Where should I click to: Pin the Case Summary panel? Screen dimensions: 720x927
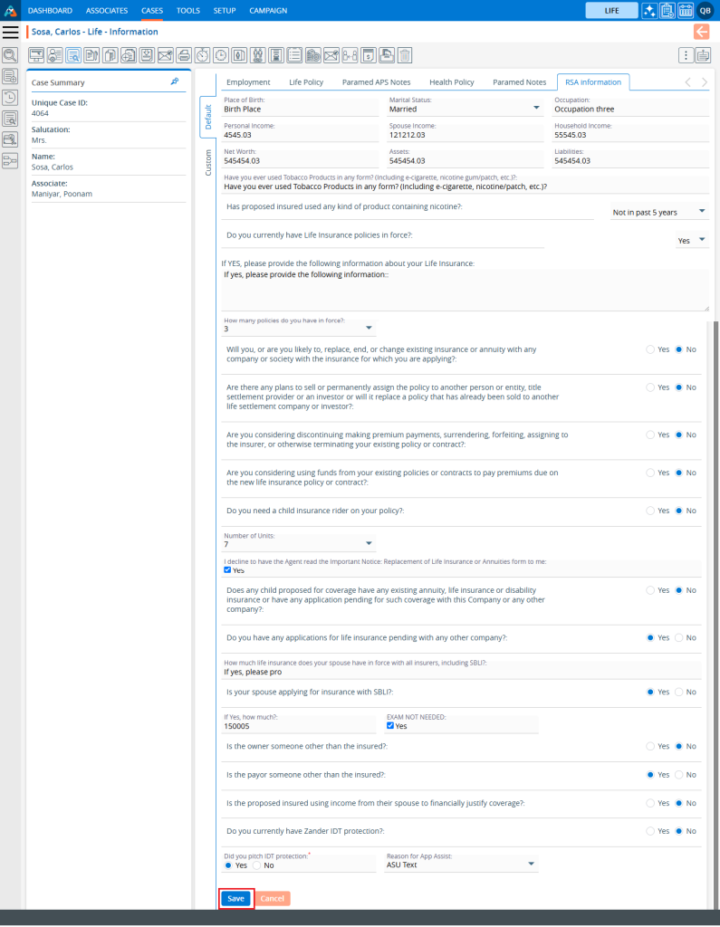175,81
